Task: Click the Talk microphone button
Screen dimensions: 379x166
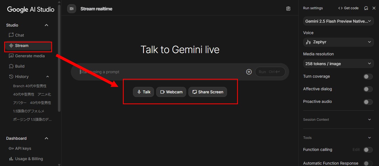Action: click(143, 92)
